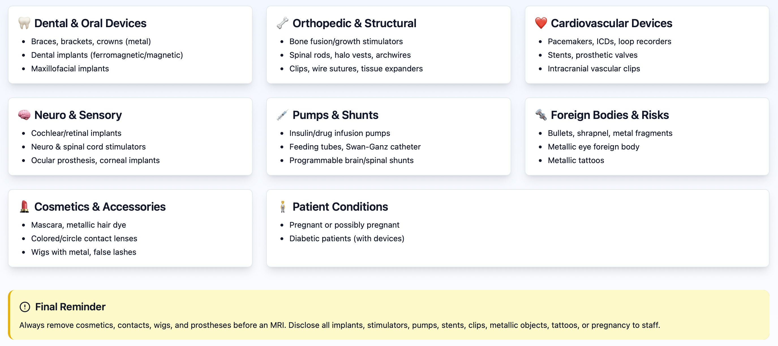This screenshot has height=346, width=778.
Task: Select the Bone fusion/growth stimulators item
Action: click(x=346, y=41)
